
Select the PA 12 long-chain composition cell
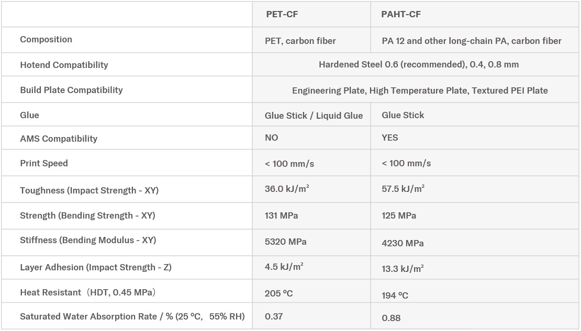pyautogui.click(x=472, y=41)
